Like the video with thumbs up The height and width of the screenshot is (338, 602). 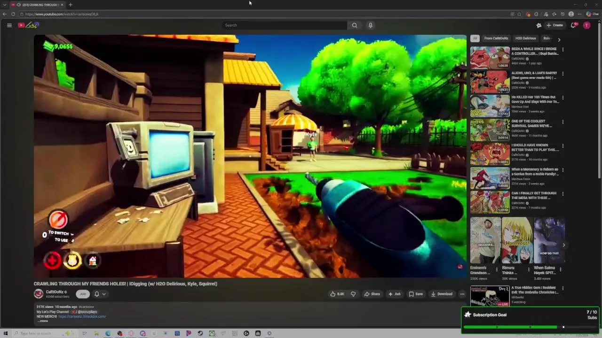tap(337, 294)
